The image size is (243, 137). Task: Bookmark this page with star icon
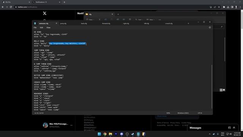[x=219, y=7]
